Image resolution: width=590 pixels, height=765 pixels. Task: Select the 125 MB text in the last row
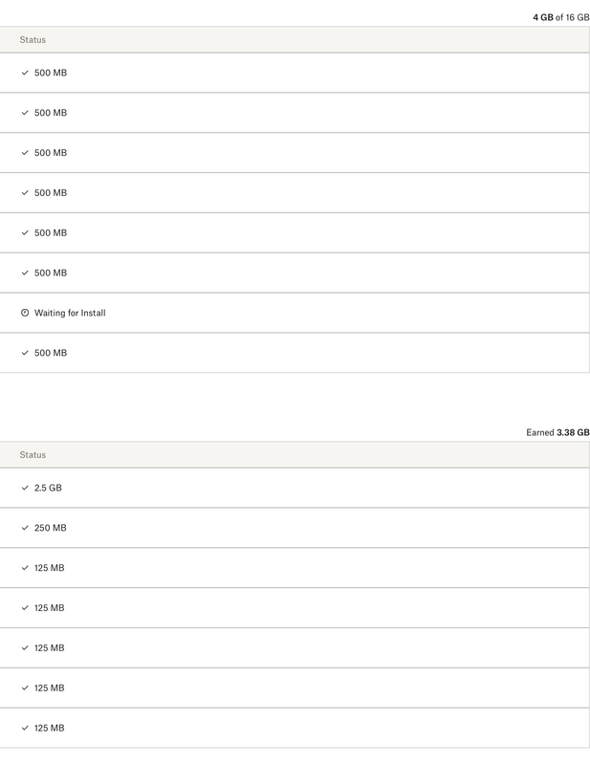click(x=50, y=729)
